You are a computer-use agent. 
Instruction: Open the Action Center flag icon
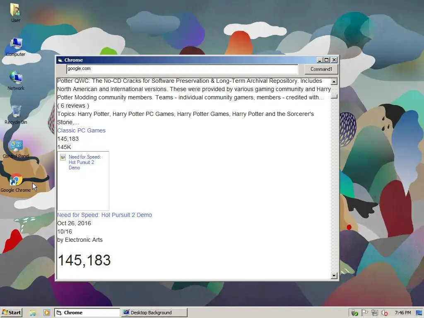[364, 313]
